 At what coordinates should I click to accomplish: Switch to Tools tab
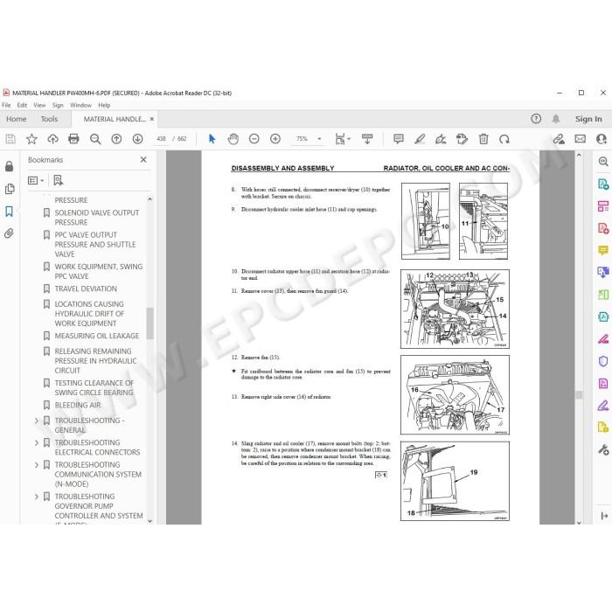(49, 119)
